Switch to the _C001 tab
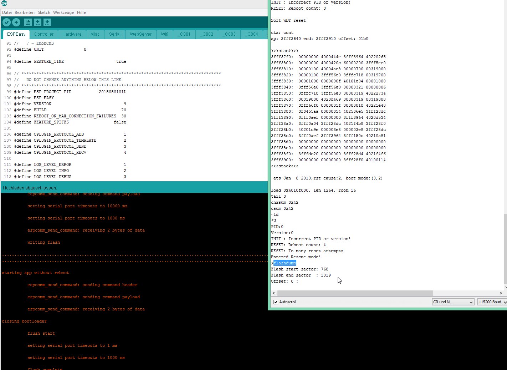Image resolution: width=507 pixels, height=370 pixels. 184,34
